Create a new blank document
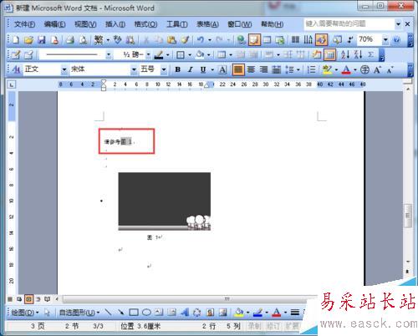This screenshot has height=336, width=418. (16, 40)
